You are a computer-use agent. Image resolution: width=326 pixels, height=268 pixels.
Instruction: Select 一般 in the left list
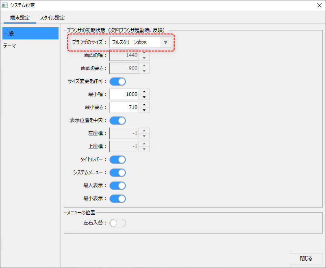(30, 33)
